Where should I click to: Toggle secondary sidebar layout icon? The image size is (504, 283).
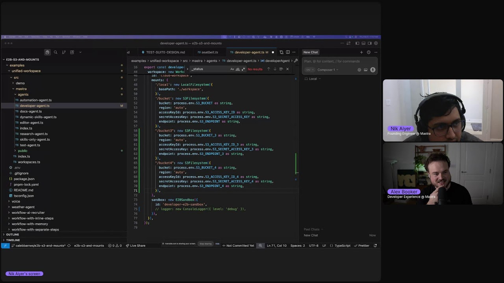click(369, 43)
